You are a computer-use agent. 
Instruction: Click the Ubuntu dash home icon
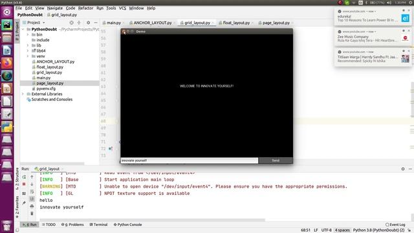7,12
